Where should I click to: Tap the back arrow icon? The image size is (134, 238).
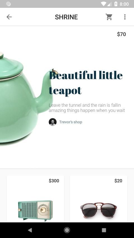click(x=9, y=17)
